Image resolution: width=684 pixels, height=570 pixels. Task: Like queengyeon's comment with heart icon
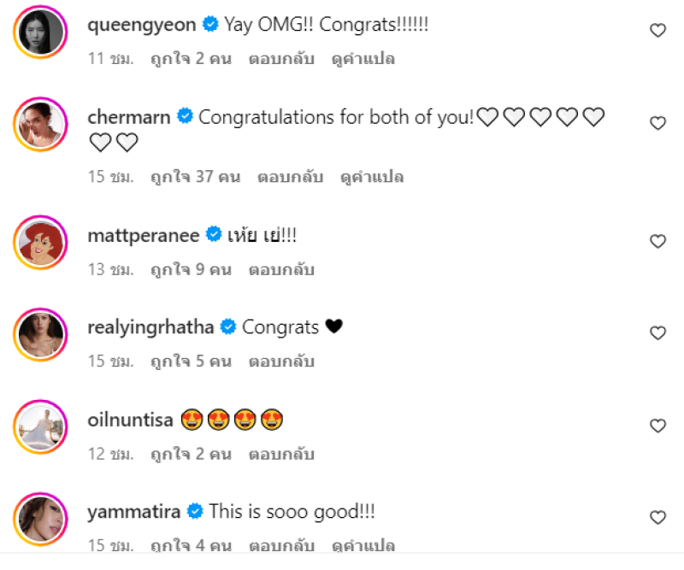pyautogui.click(x=657, y=31)
